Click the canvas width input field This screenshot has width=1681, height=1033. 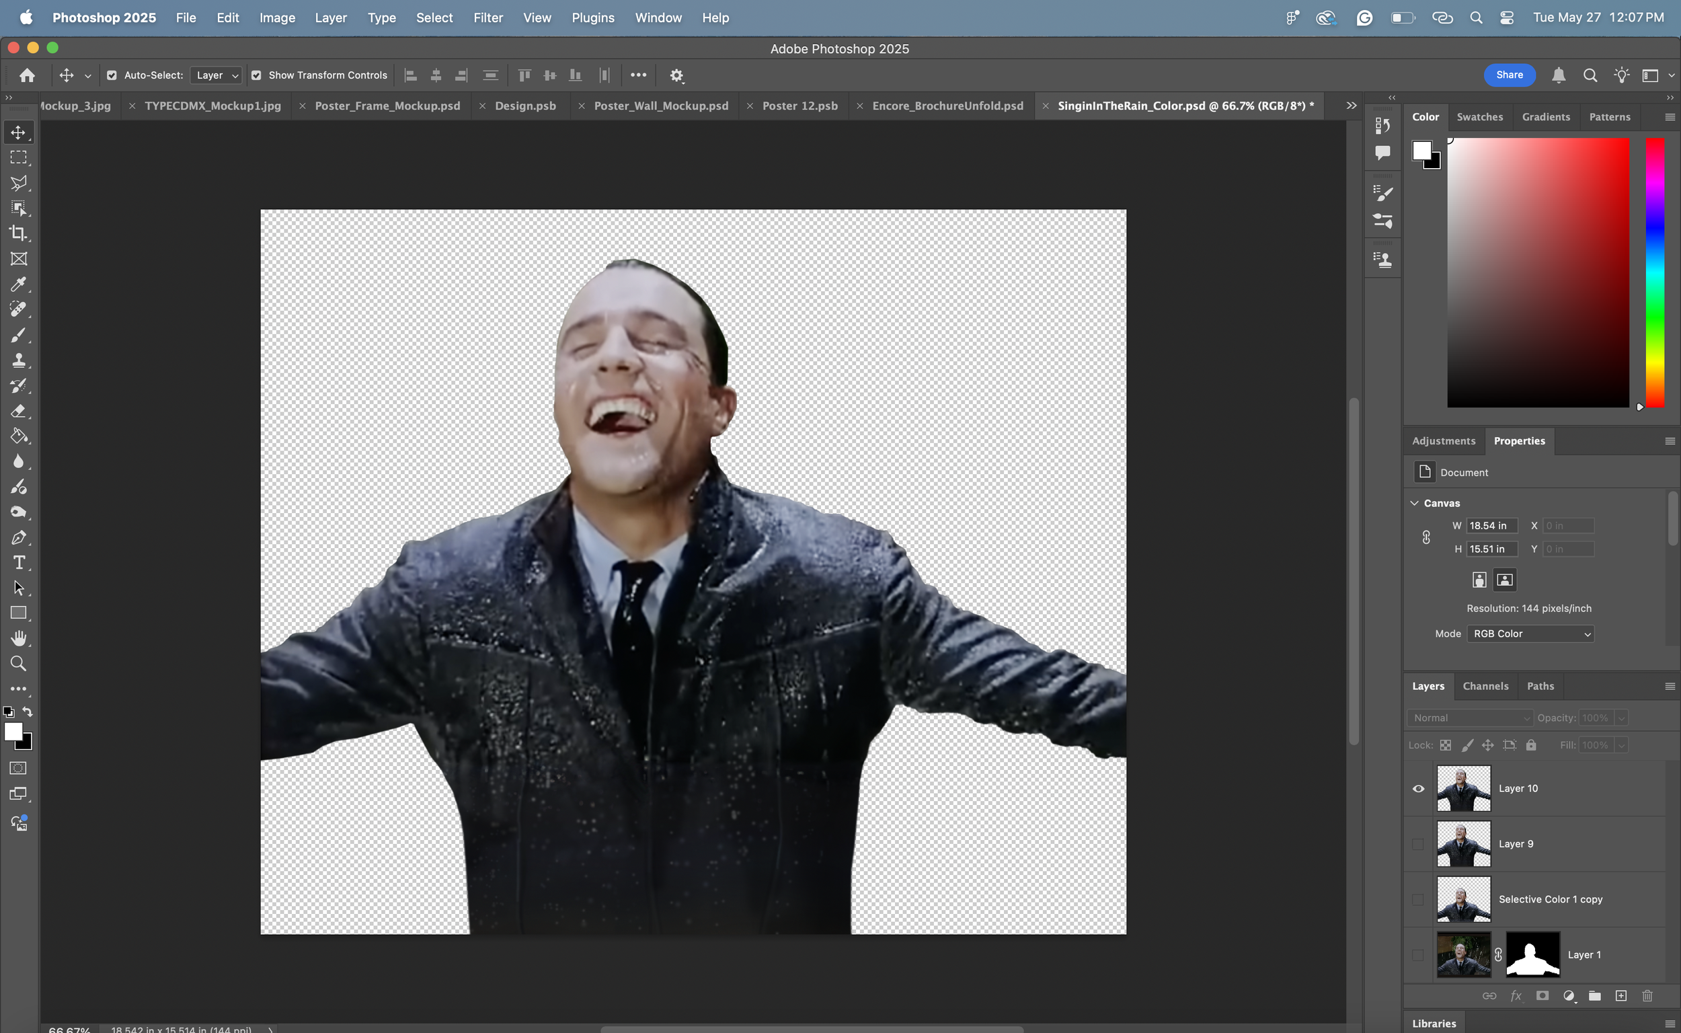tap(1491, 525)
